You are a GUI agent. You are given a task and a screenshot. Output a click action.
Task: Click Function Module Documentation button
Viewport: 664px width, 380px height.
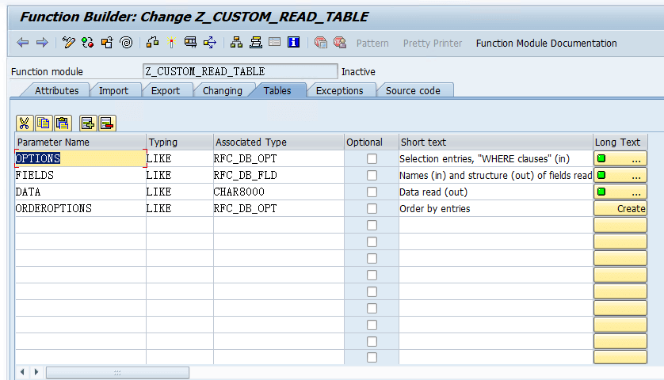click(546, 43)
